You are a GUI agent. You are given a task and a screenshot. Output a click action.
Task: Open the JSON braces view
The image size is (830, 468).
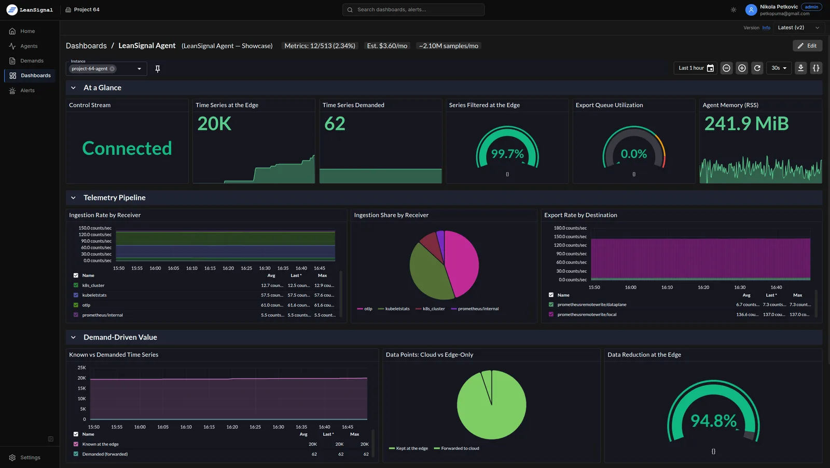click(816, 68)
